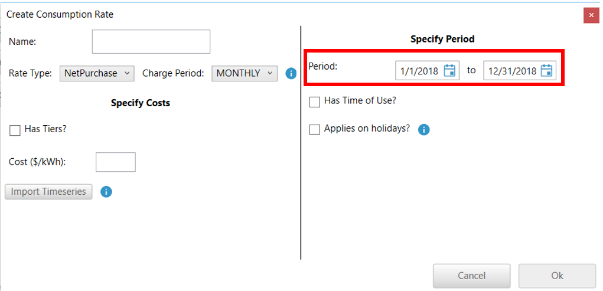Focus the Name text field
603x291 pixels.
pos(151,42)
